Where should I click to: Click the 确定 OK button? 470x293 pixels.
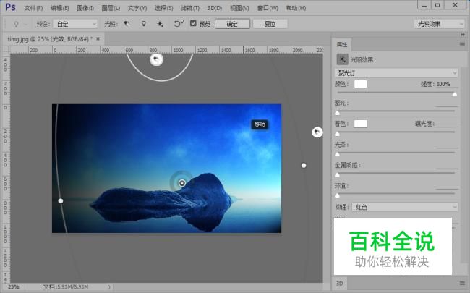(232, 24)
